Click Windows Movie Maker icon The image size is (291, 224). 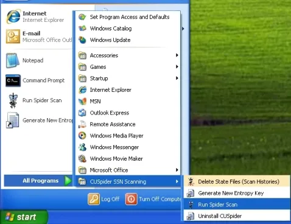[x=82, y=159]
